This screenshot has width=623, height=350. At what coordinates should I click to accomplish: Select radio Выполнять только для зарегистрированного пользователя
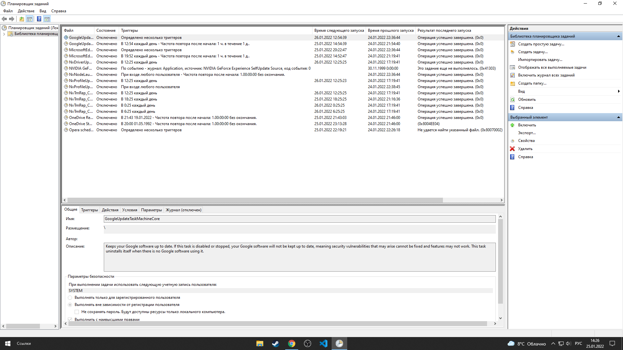coord(70,297)
